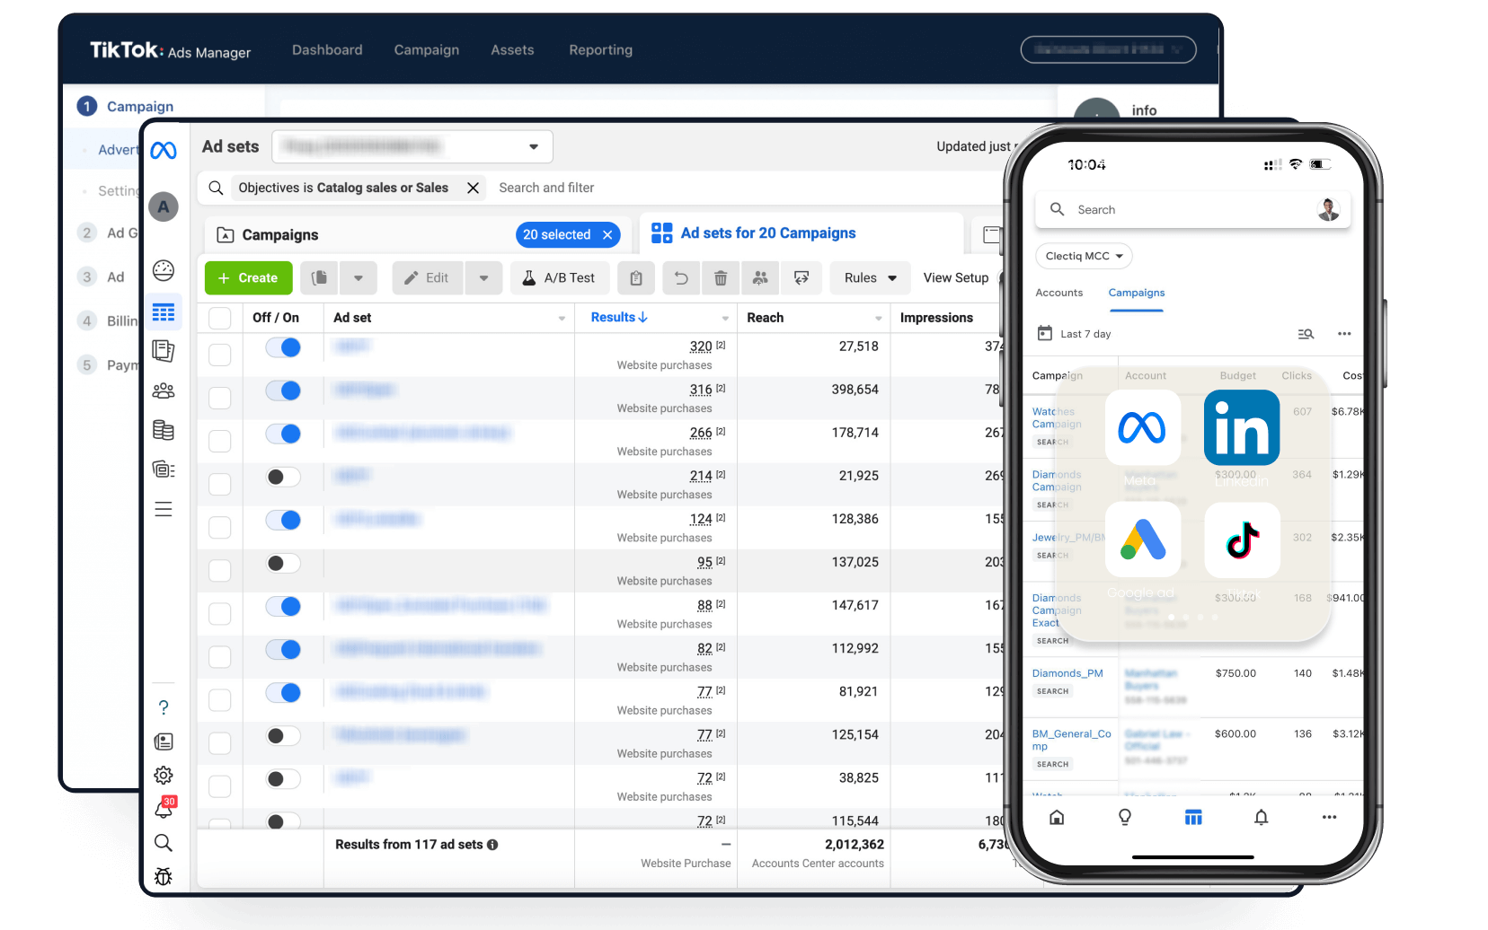1488x930 pixels.
Task: Check the box for the 266 results row
Action: tap(220, 441)
